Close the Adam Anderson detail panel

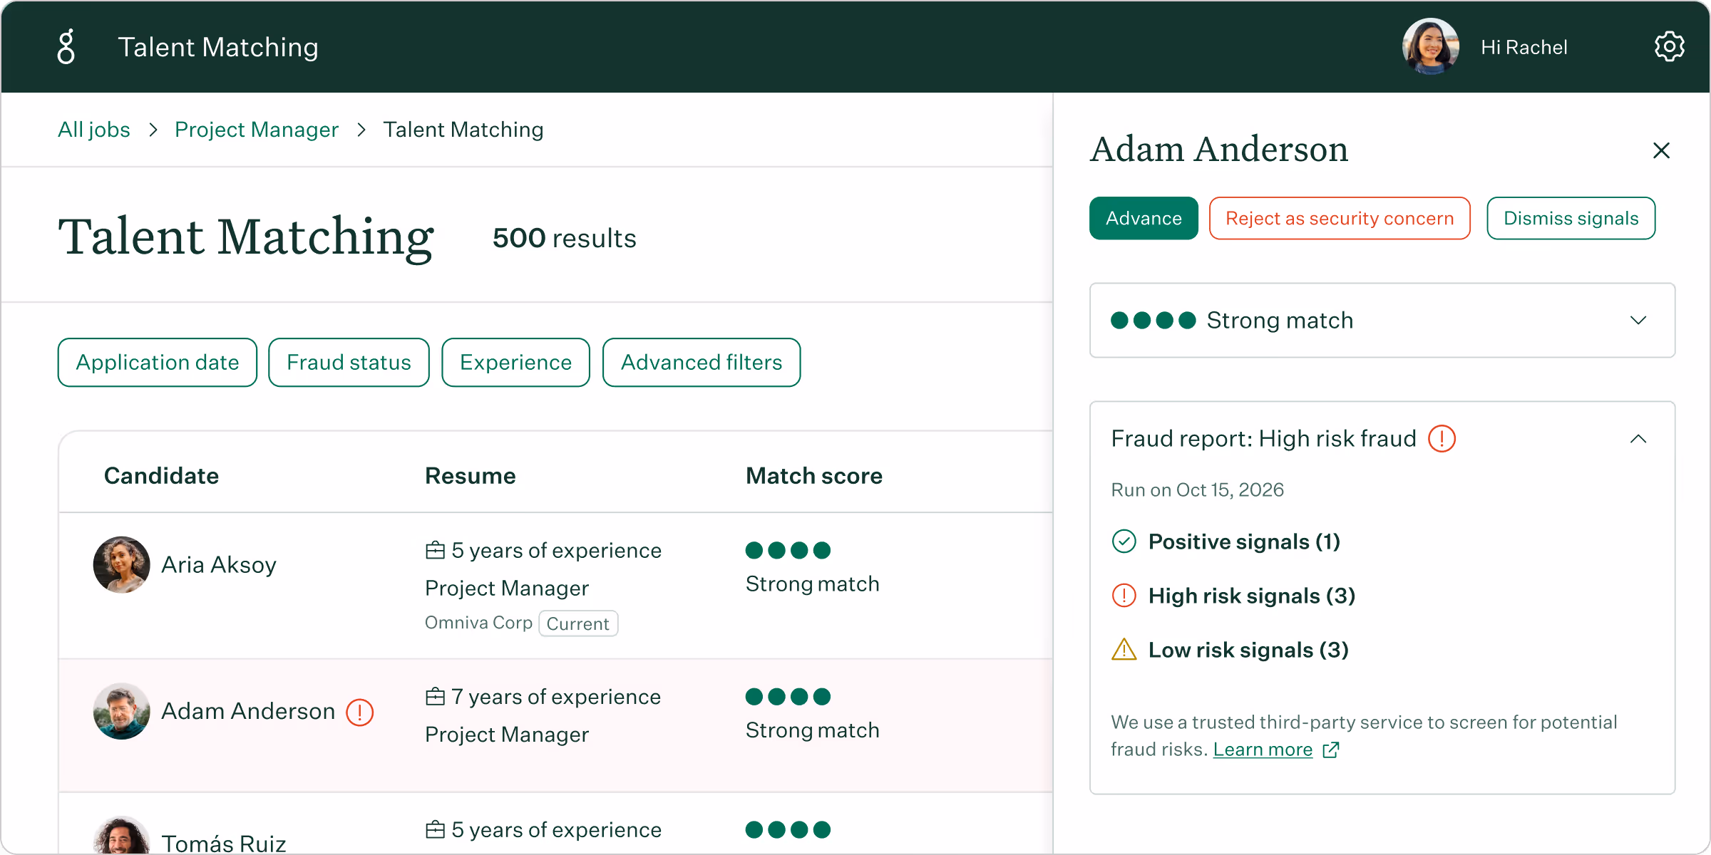click(x=1662, y=150)
